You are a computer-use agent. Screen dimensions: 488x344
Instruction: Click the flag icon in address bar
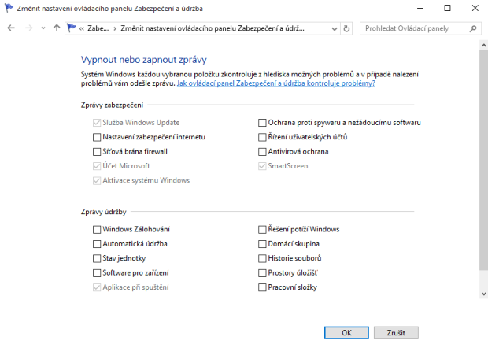pos(72,28)
